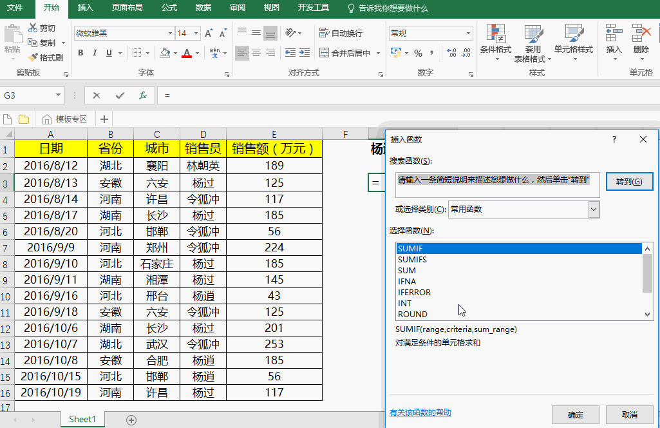Toggle bold formatting
Image resolution: width=660 pixels, height=428 pixels.
click(x=80, y=53)
